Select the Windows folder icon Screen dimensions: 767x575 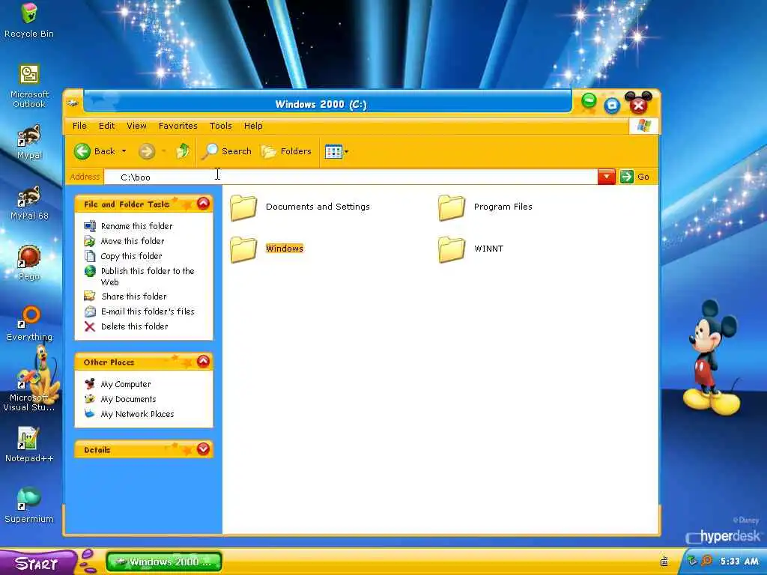(x=243, y=249)
